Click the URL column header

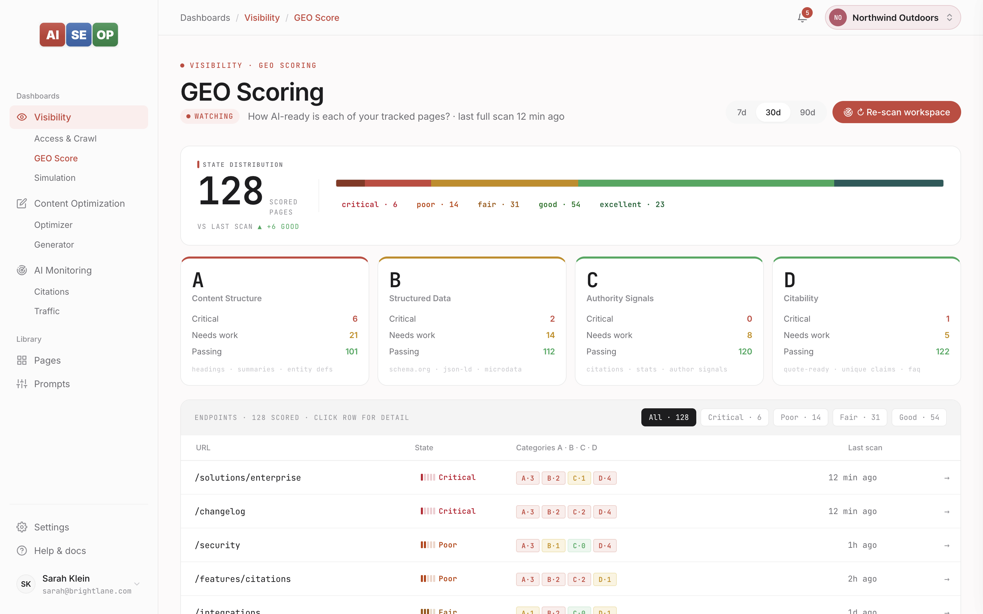[x=203, y=448]
